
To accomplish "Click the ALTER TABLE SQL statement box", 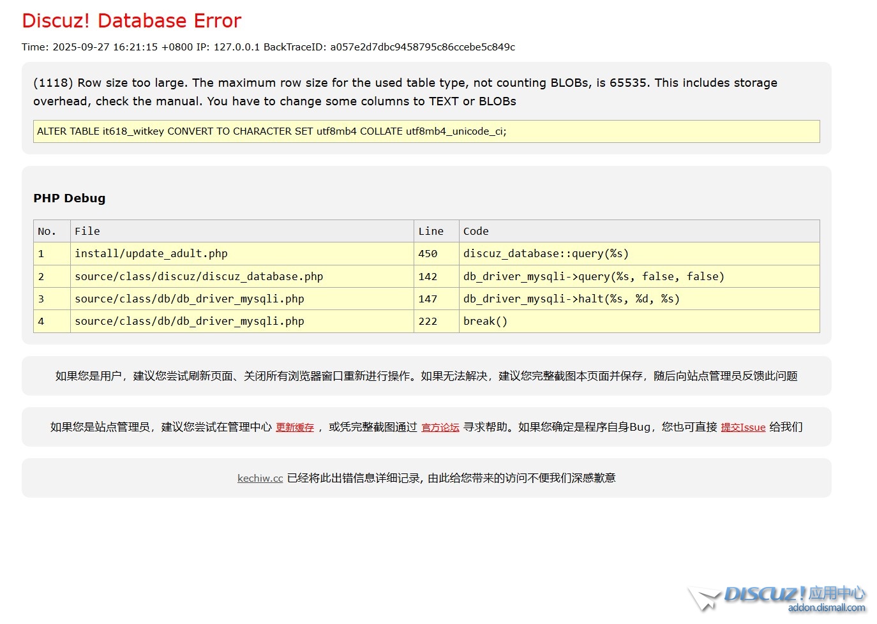I will point(426,131).
